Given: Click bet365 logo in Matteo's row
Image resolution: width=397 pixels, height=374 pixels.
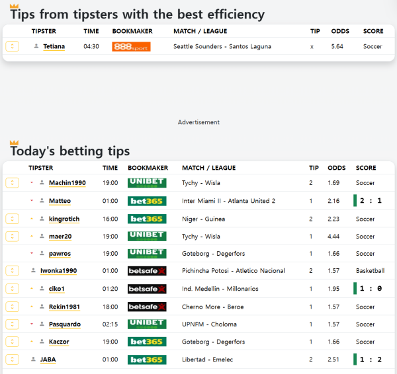Looking at the screenshot, I should [146, 201].
